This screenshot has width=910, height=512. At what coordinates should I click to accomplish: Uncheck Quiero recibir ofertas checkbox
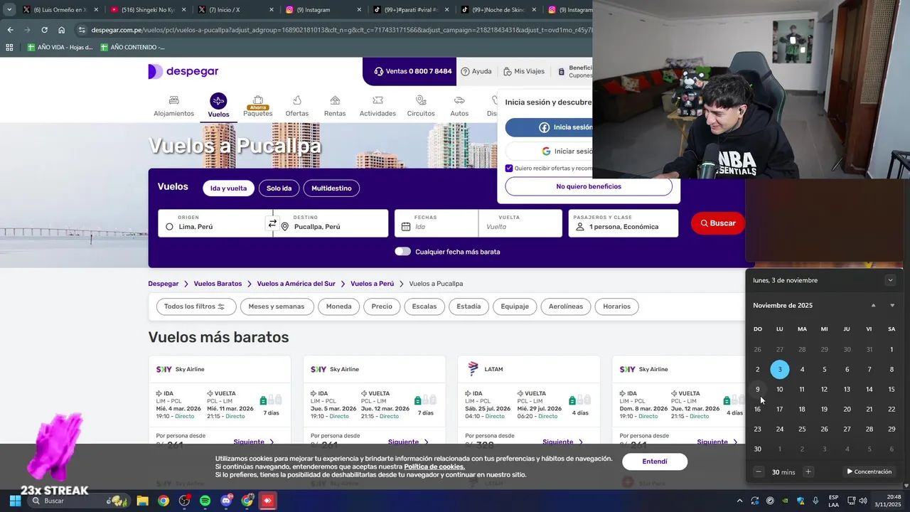click(509, 169)
